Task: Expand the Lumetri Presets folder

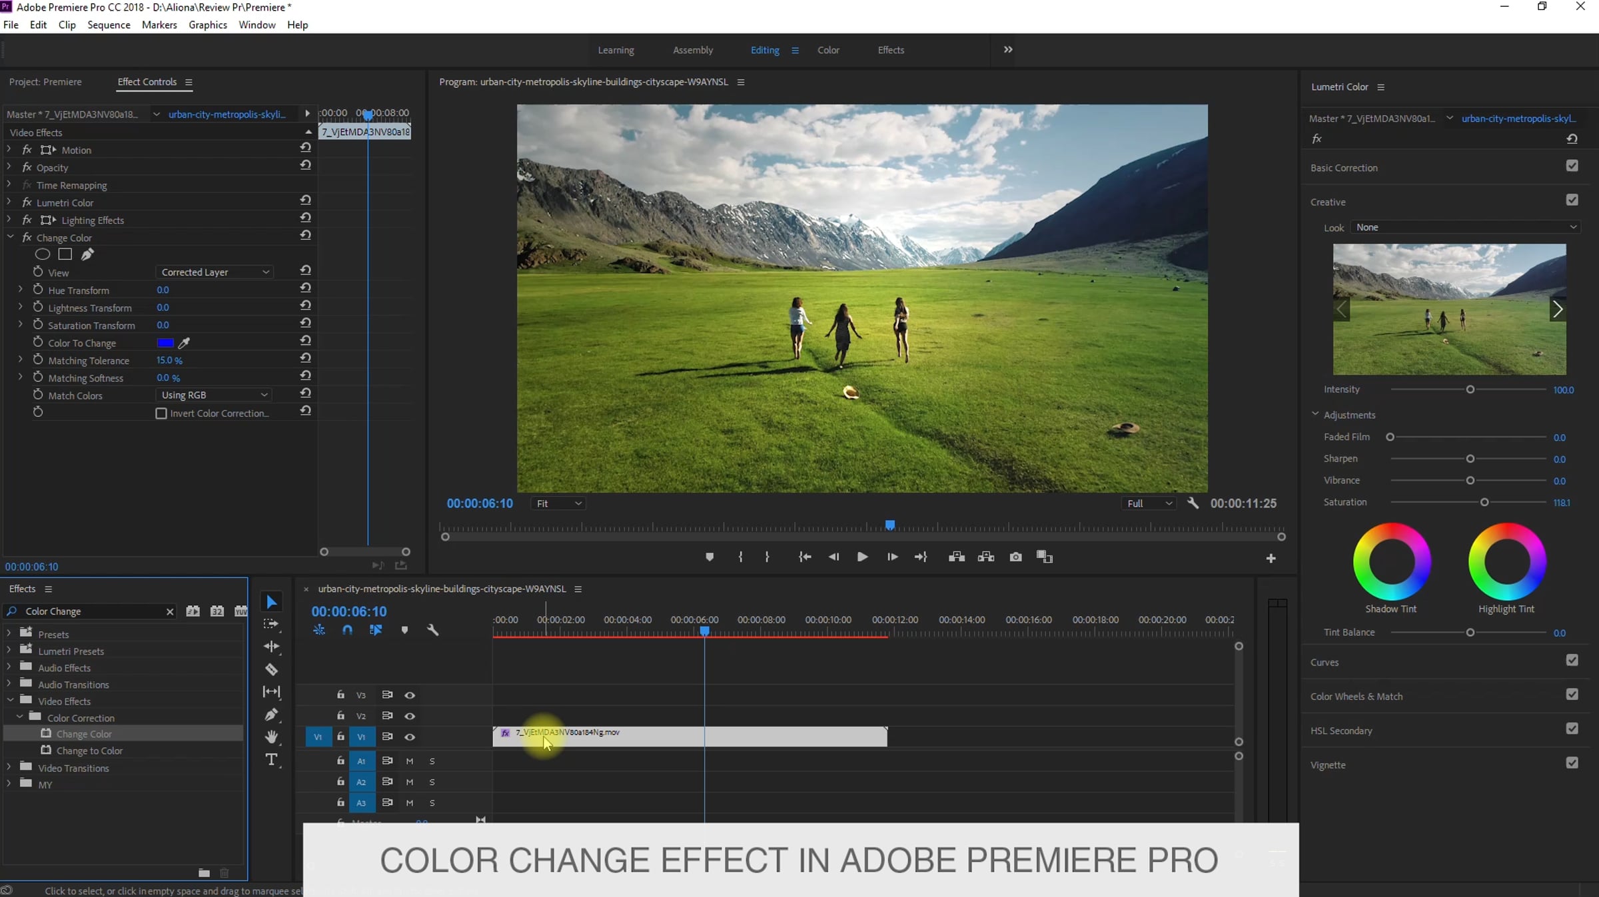Action: point(9,651)
